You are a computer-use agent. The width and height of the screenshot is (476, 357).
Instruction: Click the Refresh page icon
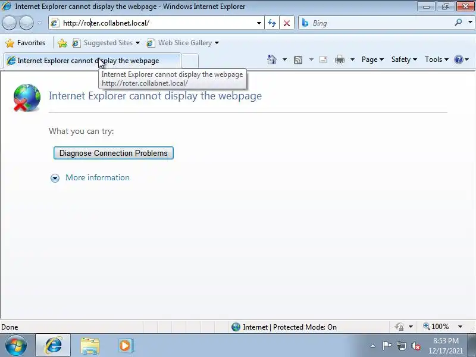pos(272,23)
